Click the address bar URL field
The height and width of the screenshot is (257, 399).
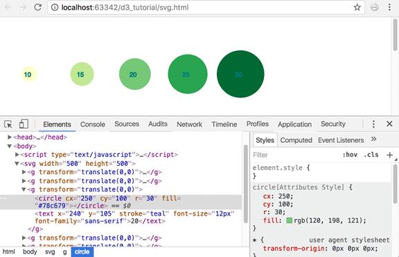pos(206,8)
